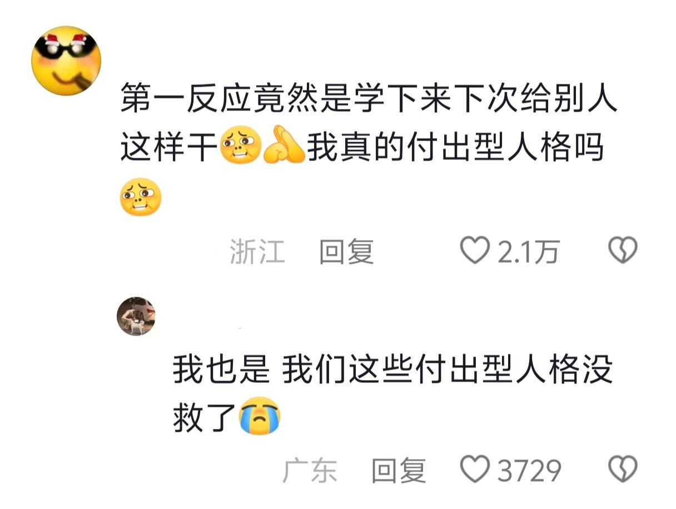Open the small reply author's avatar
Viewport: 676px width, 509px height.
(136, 316)
